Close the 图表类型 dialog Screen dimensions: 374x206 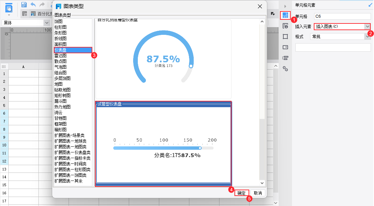(x=260, y=6)
